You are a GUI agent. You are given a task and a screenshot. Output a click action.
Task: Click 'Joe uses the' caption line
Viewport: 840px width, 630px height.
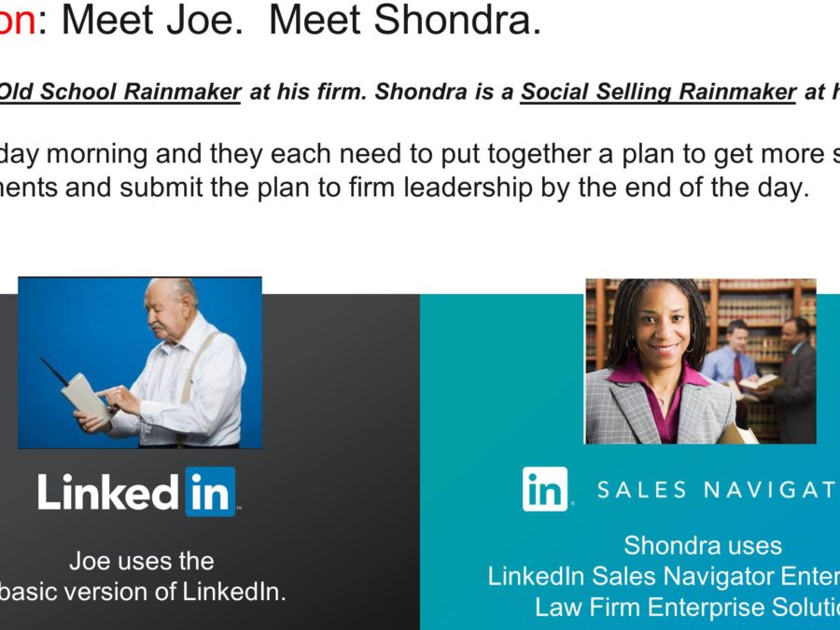[142, 561]
